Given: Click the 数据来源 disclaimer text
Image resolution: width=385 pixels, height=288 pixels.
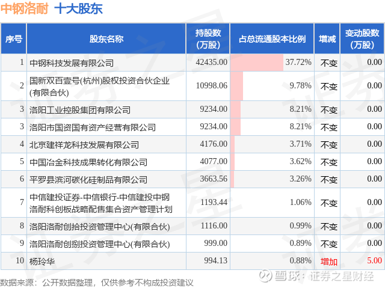Looking at the screenshot, I should point(97,283).
